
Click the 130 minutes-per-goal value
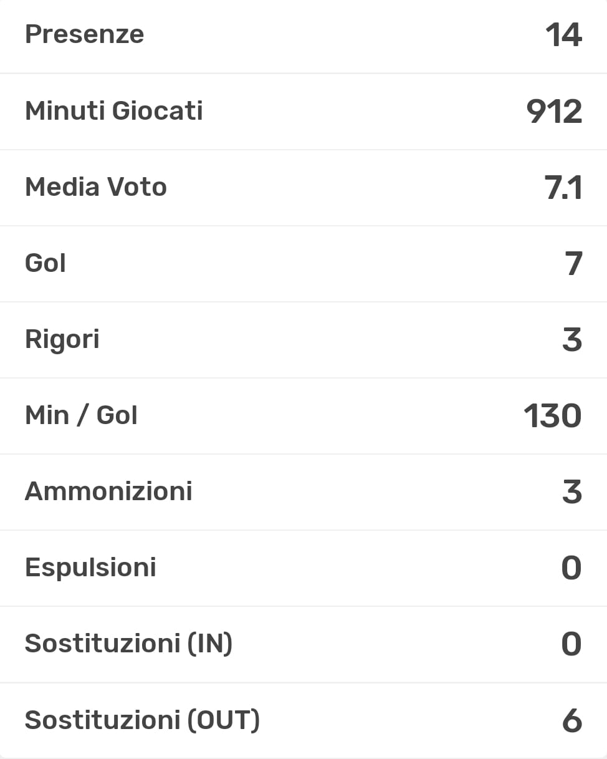tap(552, 416)
